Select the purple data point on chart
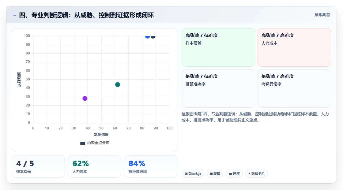This screenshot has height=190, width=343. [x=85, y=99]
